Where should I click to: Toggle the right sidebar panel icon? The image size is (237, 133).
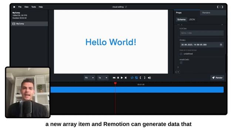click(x=222, y=7)
